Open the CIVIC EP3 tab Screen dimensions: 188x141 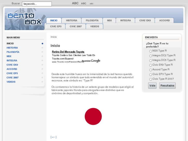[56, 26]
